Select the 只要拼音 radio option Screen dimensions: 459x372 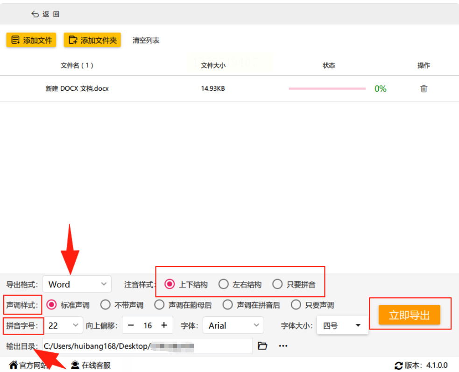pos(277,284)
